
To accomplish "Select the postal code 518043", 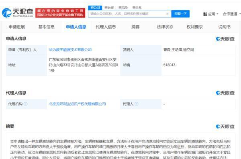I will point(169,65).
